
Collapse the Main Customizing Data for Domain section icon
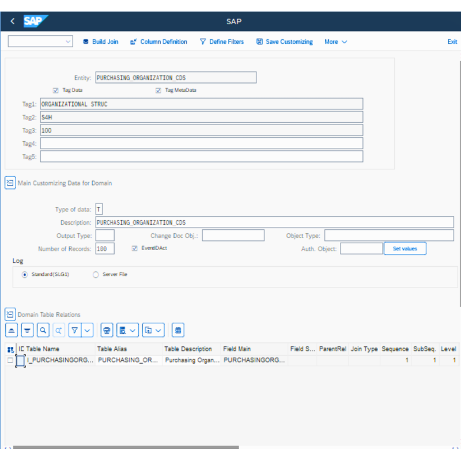coord(10,182)
